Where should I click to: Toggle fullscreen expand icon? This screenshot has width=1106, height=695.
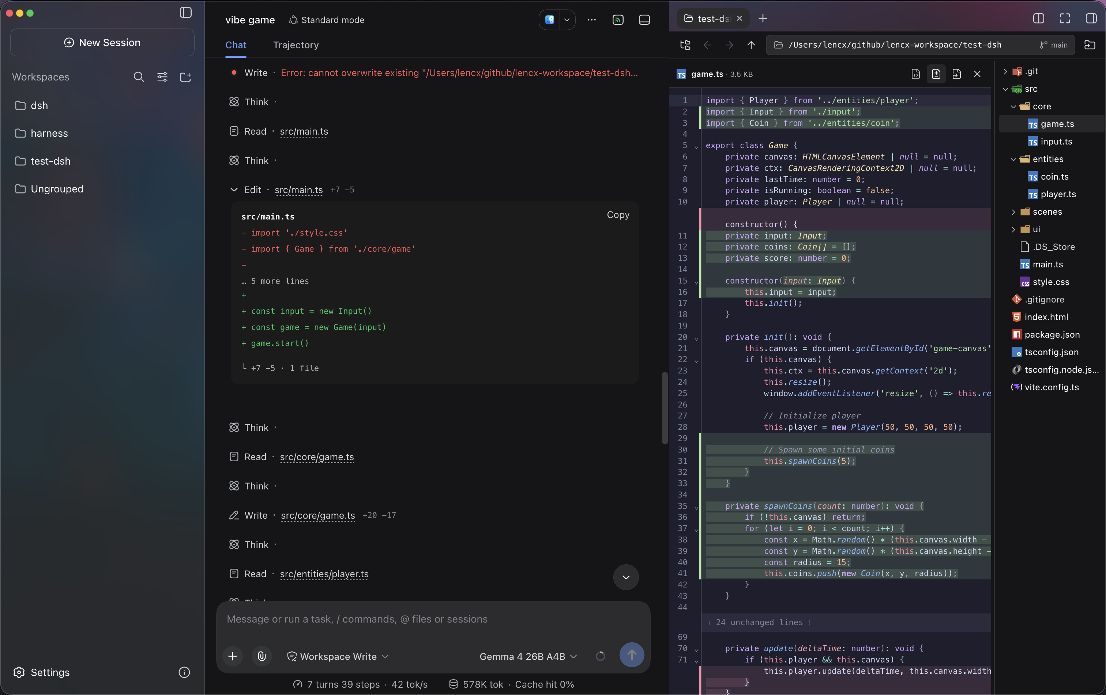pos(1065,18)
